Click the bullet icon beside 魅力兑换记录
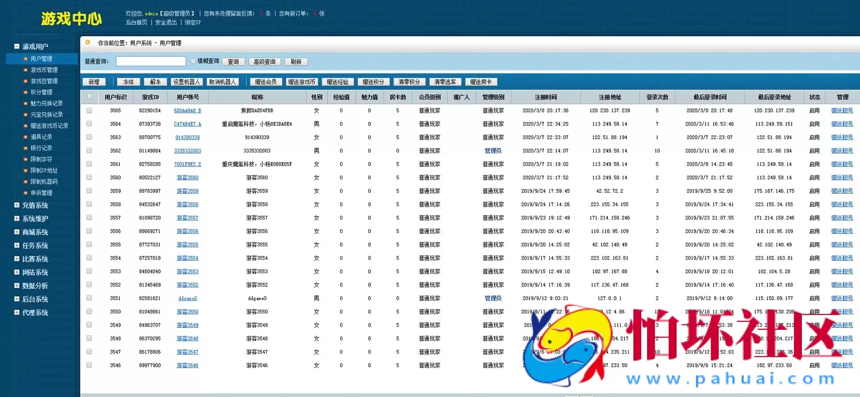The image size is (860, 397). click(25, 104)
